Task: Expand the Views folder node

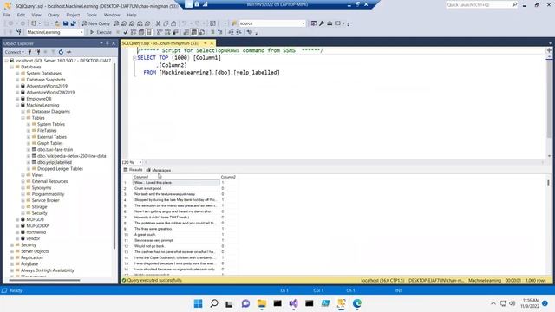Action: coord(23,175)
